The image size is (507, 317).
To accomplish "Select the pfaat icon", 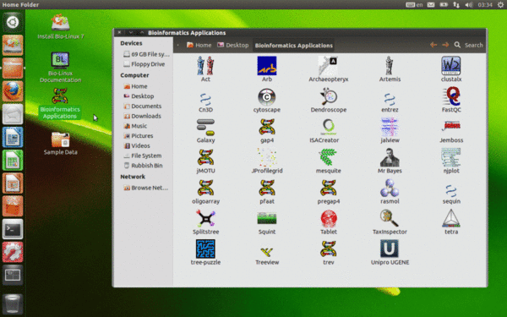I will 267,188.
